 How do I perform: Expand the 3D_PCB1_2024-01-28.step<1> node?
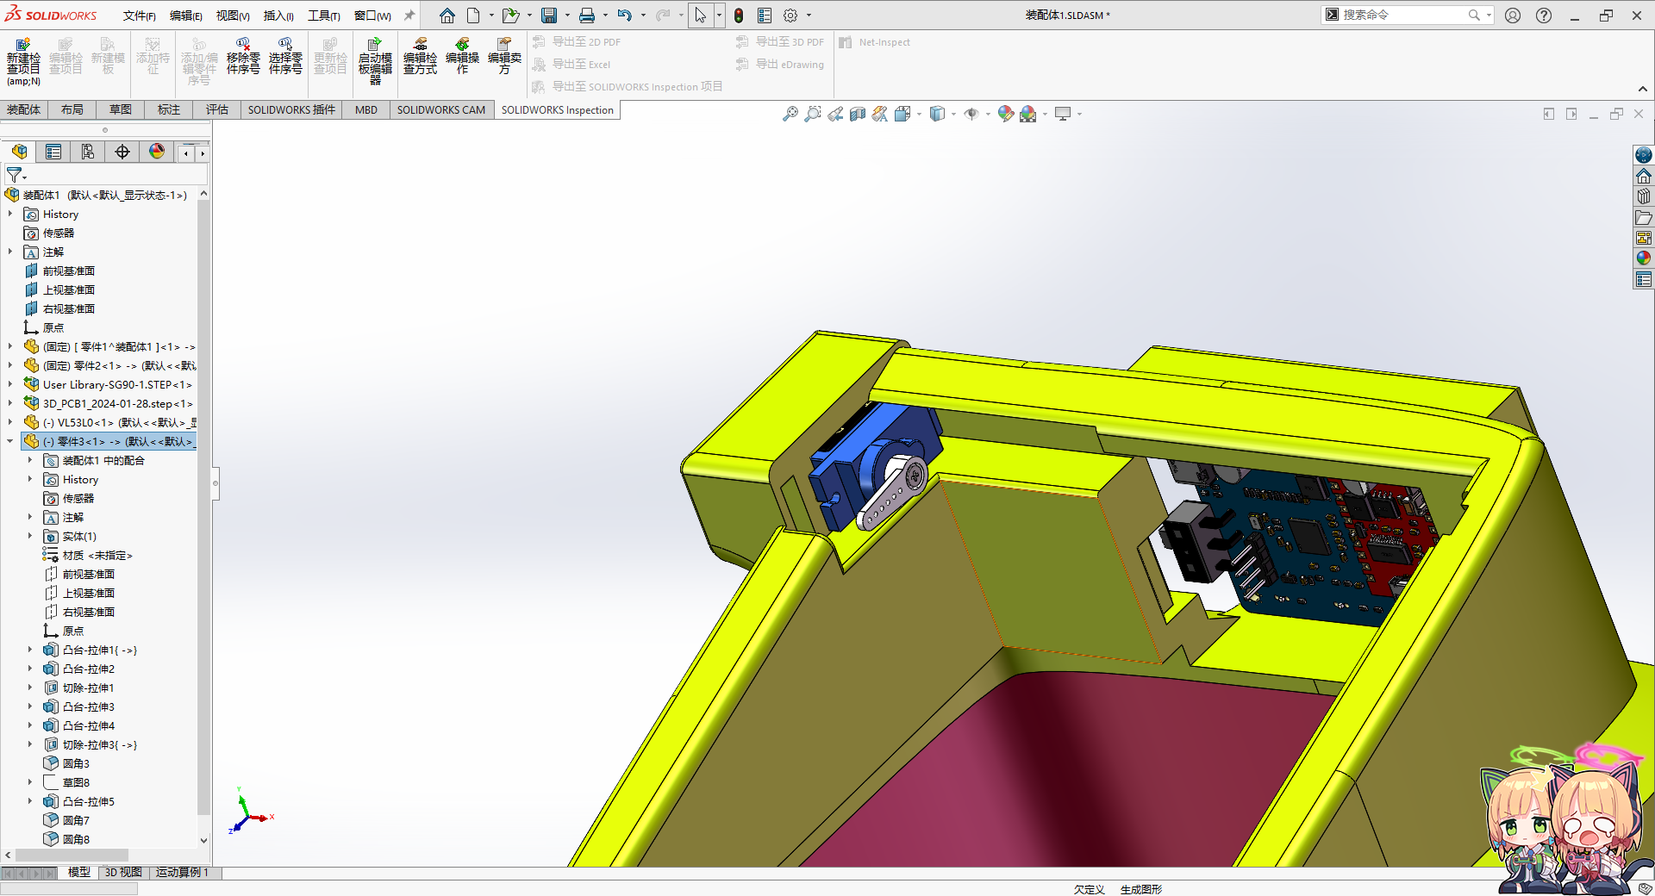[10, 403]
